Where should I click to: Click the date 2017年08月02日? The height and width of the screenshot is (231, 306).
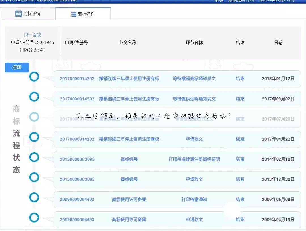278,99
